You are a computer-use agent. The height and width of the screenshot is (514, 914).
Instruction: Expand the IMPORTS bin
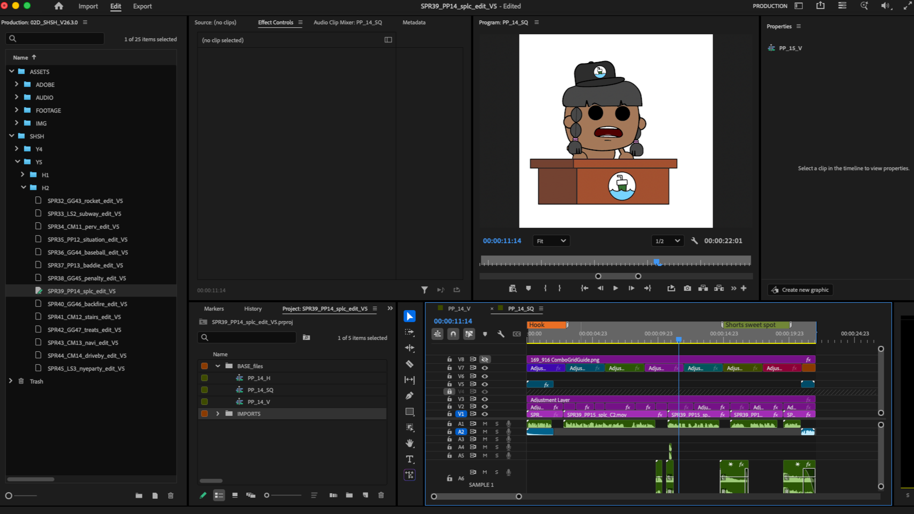coord(218,413)
